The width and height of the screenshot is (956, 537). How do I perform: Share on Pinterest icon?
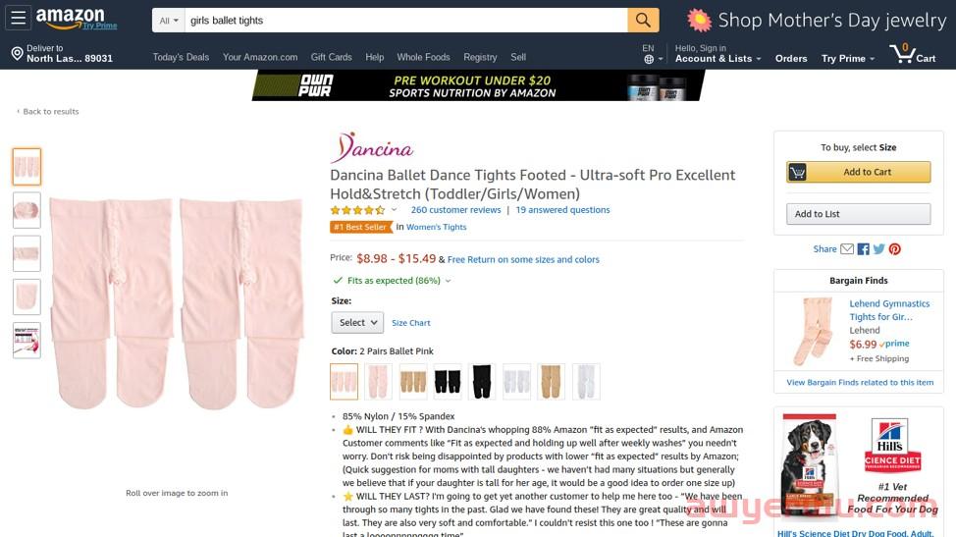894,248
